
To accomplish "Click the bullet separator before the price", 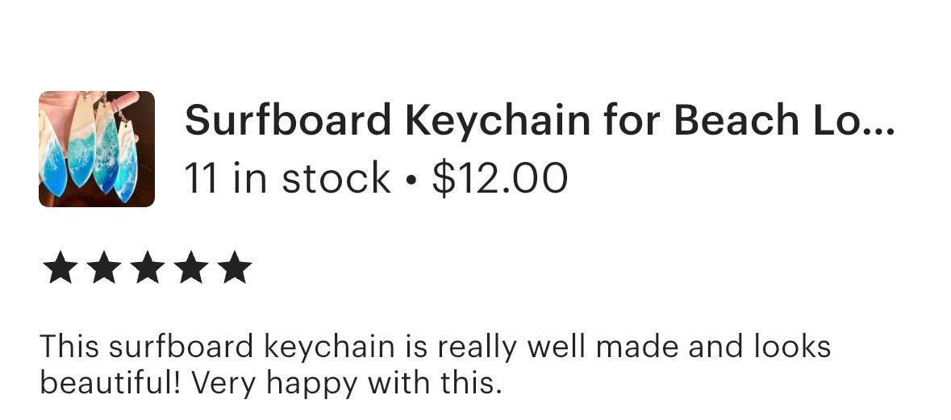I will pos(411,180).
